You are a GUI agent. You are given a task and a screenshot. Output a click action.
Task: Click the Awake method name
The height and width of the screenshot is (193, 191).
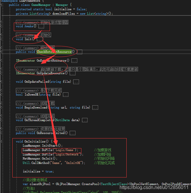pos(29,26)
